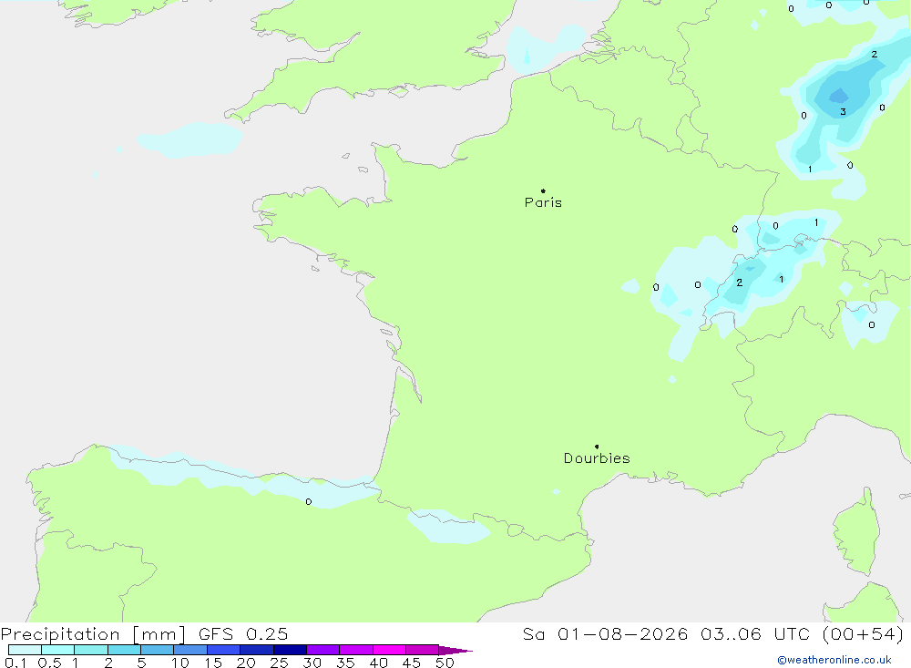Pick the 20–25 mm dark blue legend swatch

point(257,650)
